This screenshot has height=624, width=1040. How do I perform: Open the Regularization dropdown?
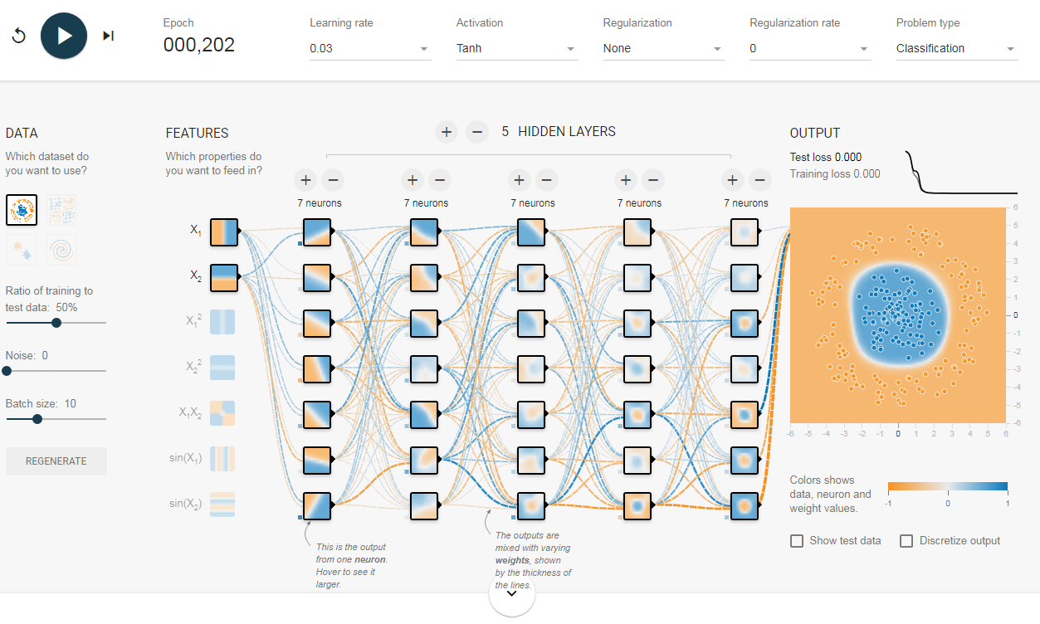coord(662,49)
